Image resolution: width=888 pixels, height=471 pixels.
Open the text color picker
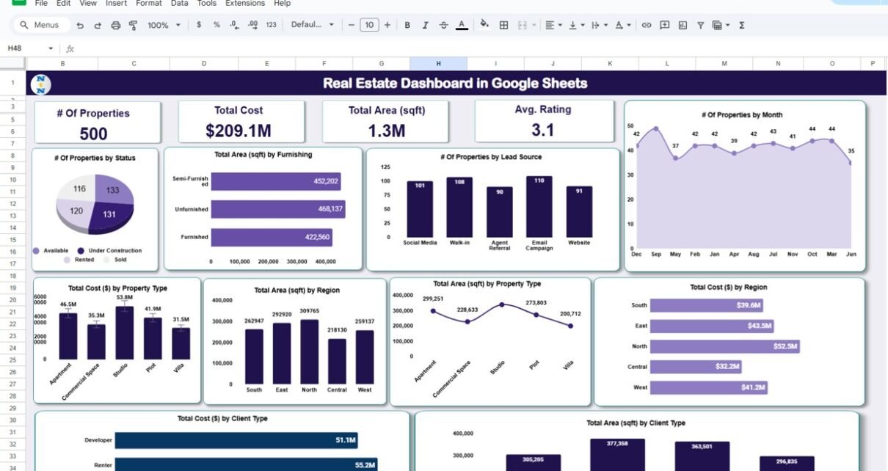(462, 25)
